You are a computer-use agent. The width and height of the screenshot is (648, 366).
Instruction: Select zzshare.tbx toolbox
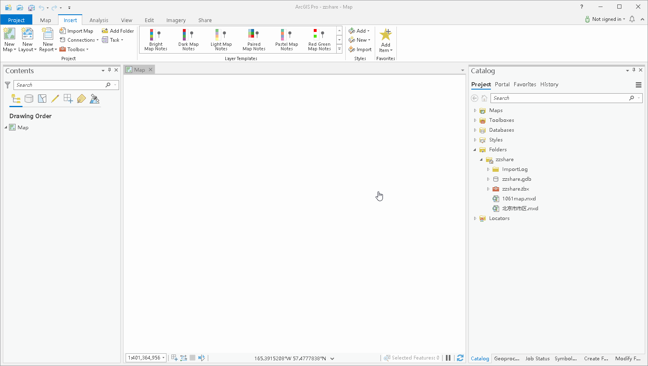click(x=515, y=189)
